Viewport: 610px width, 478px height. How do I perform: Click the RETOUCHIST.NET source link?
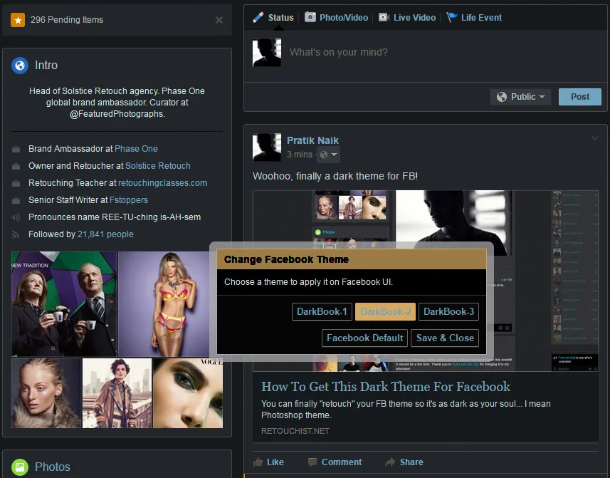(295, 431)
